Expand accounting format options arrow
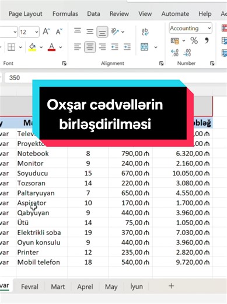Screen dimensions: 227x304 pyautogui.click(x=184, y=41)
